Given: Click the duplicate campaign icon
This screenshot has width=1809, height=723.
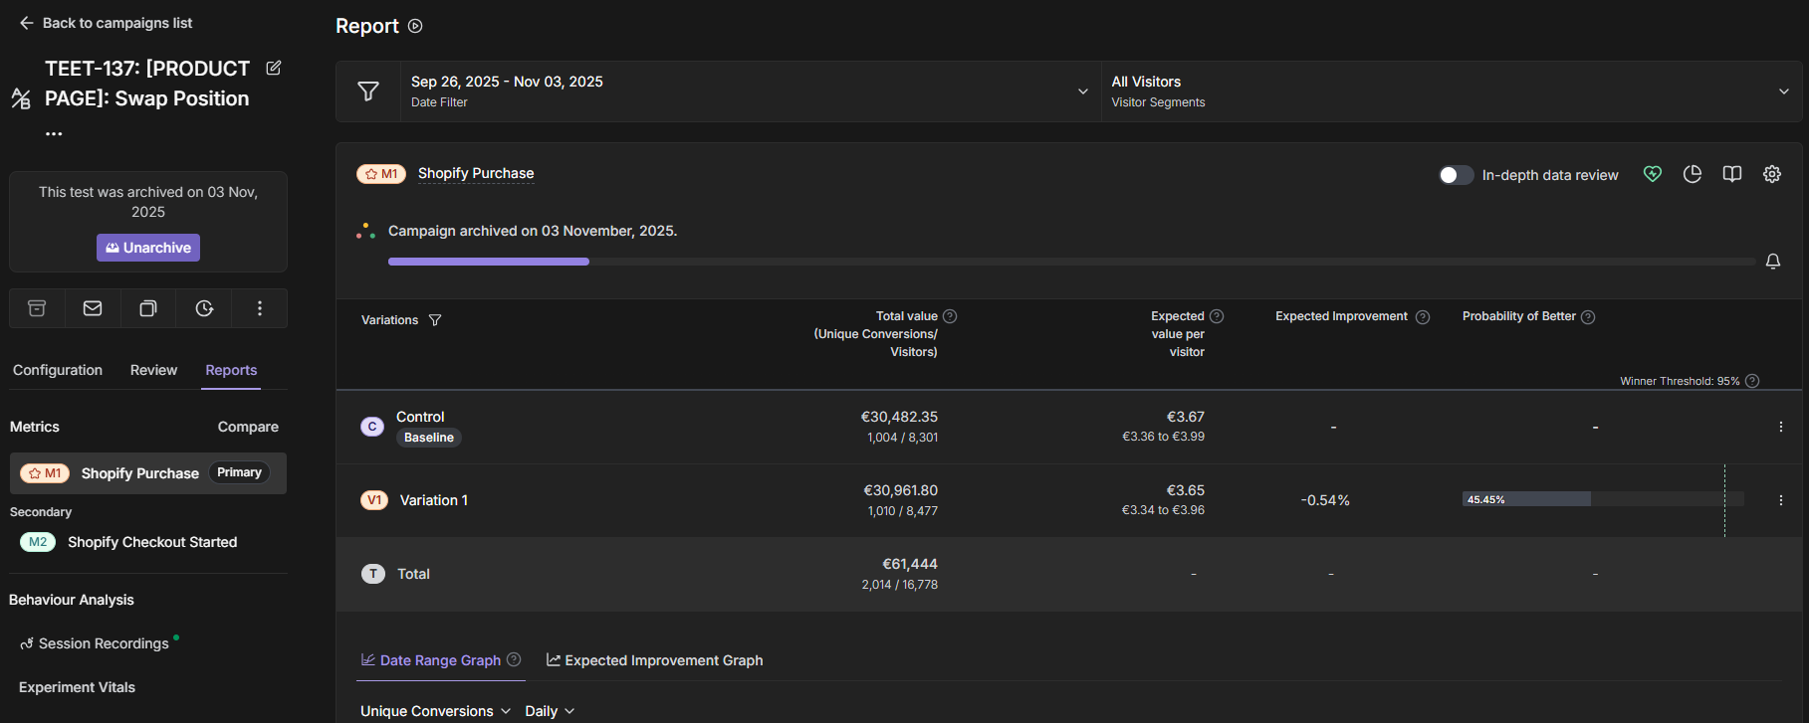Looking at the screenshot, I should click(148, 308).
